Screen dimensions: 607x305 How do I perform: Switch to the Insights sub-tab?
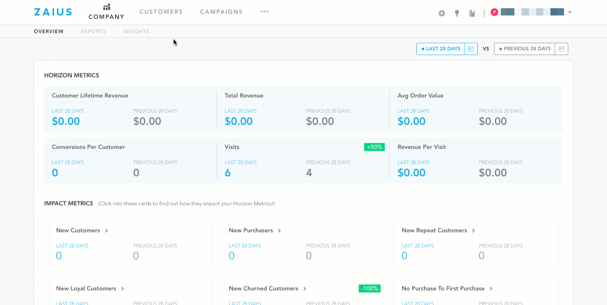136,31
